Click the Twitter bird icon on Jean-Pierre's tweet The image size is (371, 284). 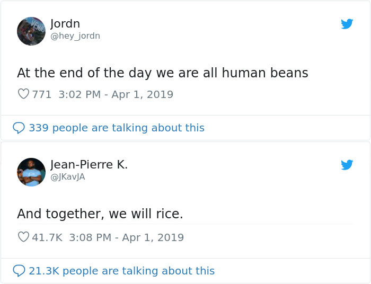point(347,165)
